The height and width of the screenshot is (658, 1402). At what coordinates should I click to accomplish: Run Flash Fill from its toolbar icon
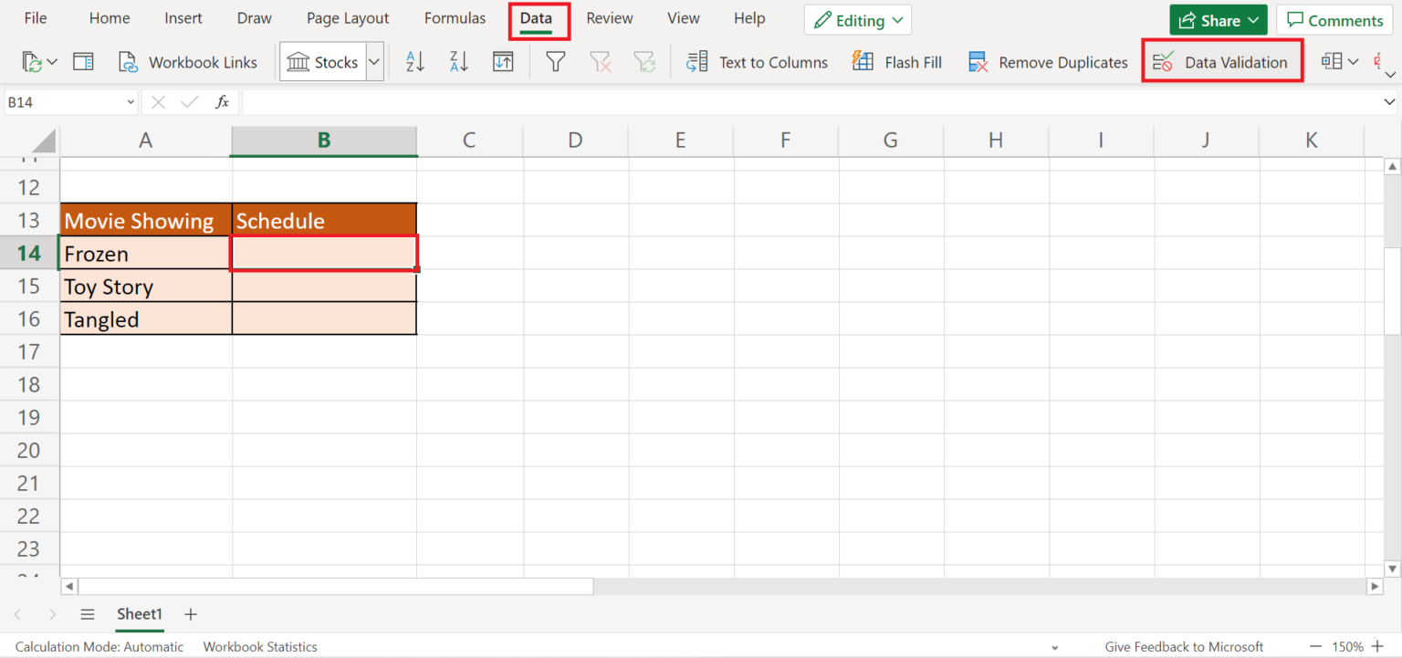tap(862, 61)
